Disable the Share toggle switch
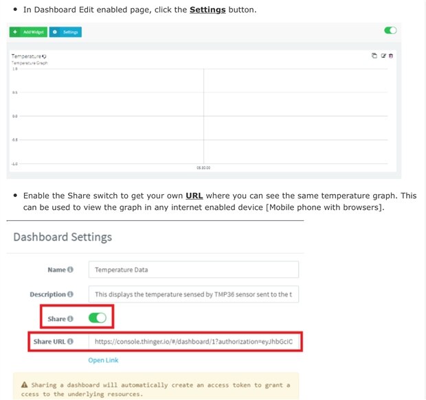The height and width of the screenshot is (400, 426). click(97, 318)
